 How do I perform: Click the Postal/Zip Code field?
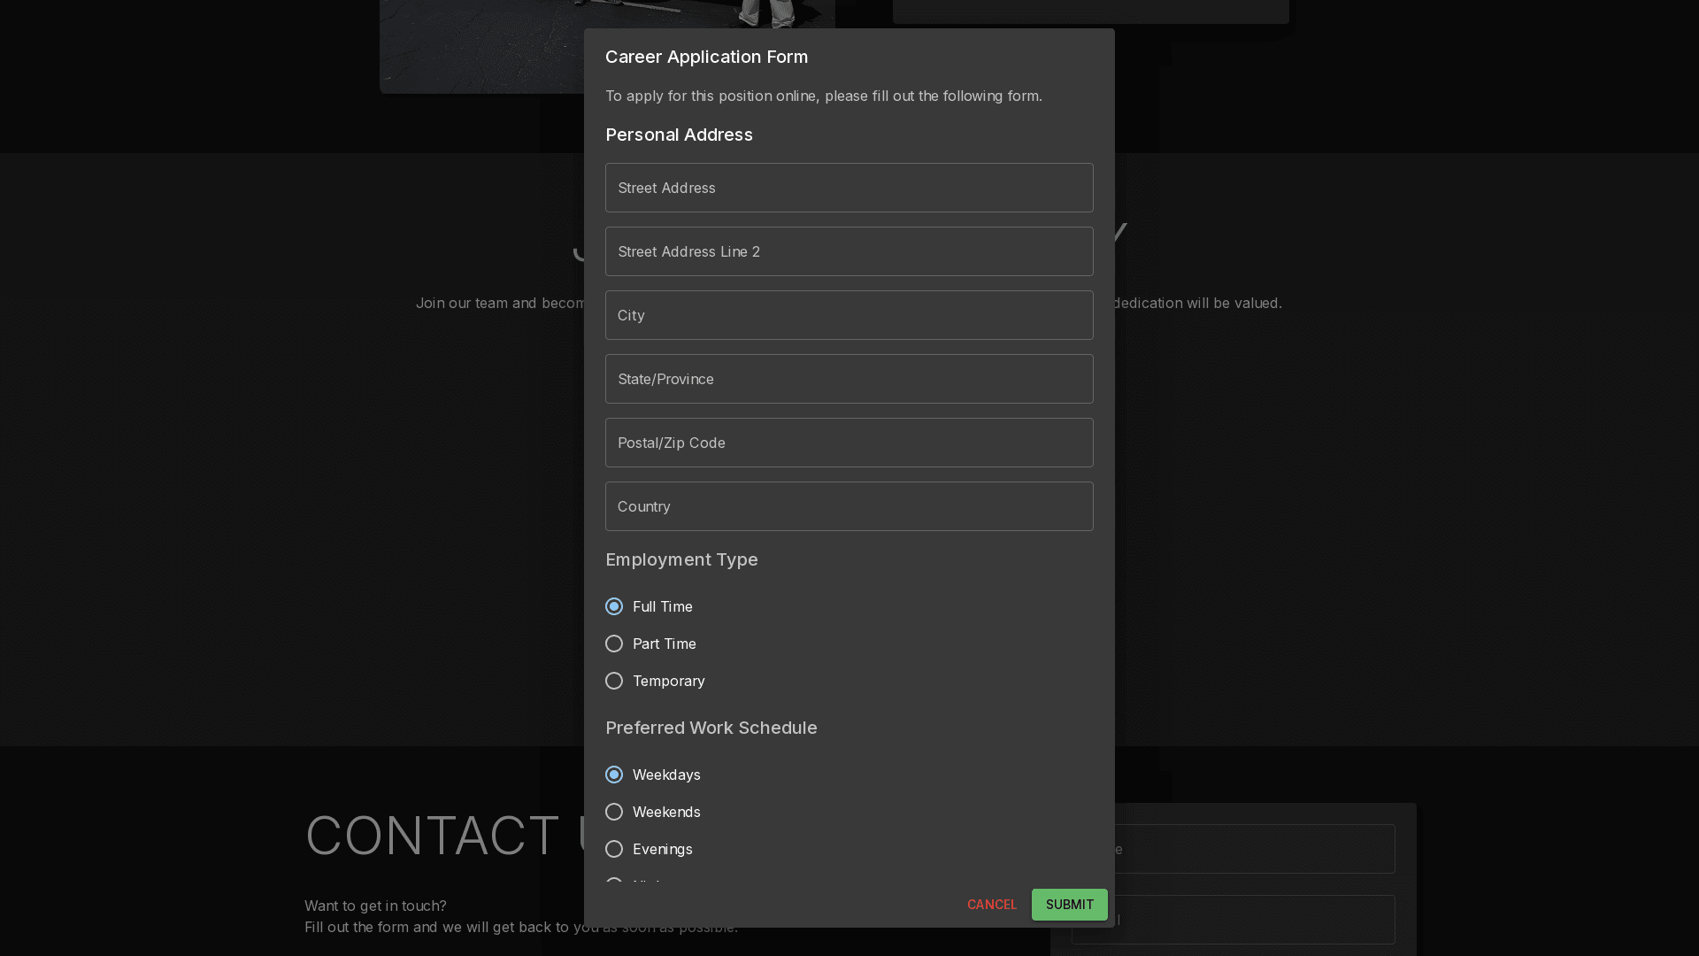pyautogui.click(x=849, y=443)
